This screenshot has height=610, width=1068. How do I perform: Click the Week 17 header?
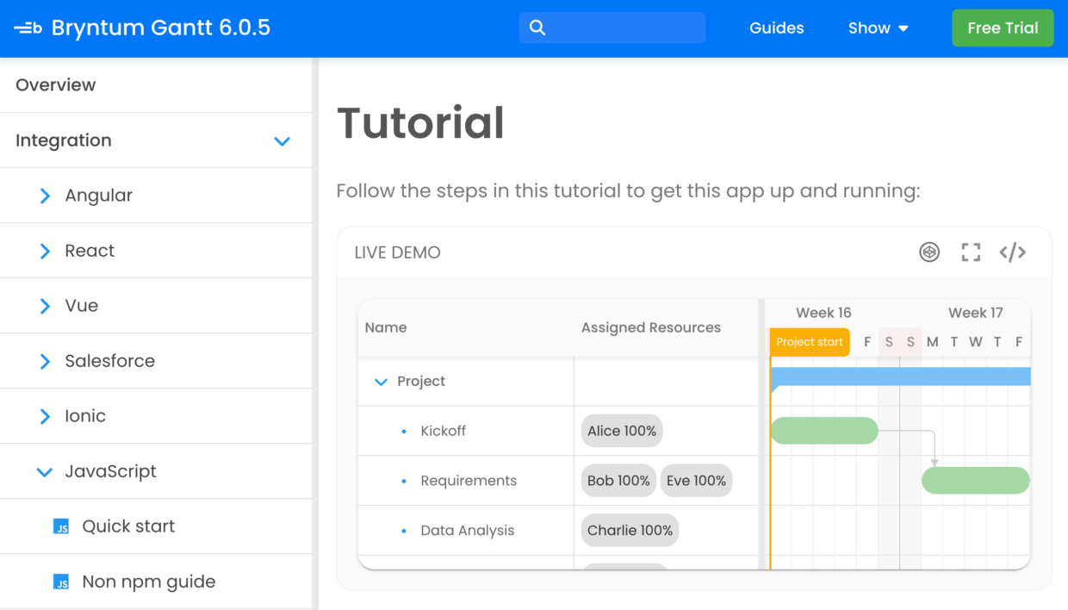(976, 313)
